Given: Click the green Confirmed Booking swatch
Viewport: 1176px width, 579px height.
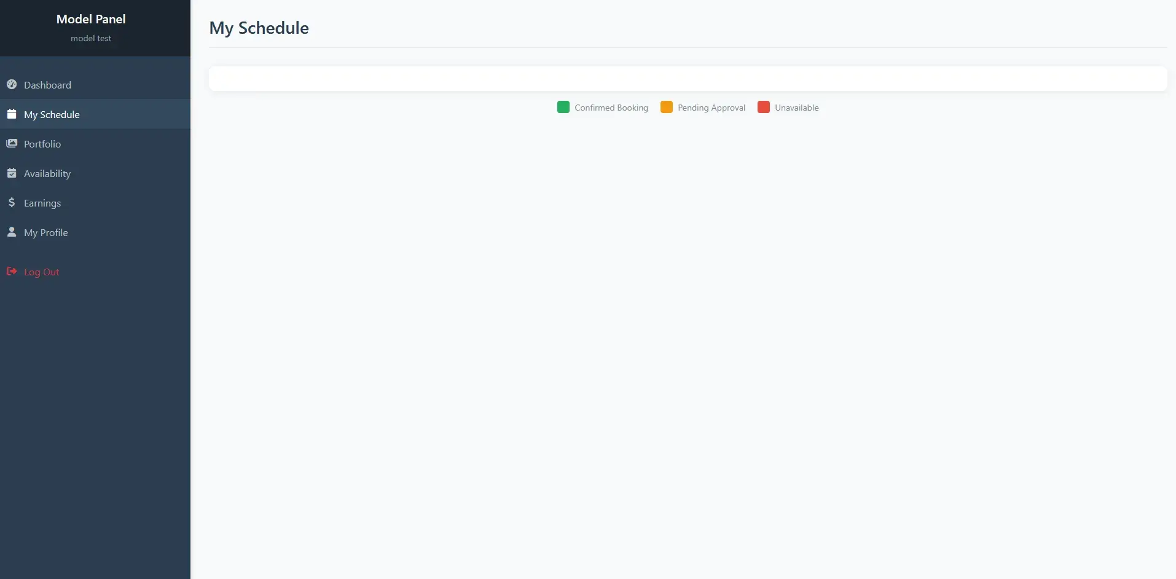Looking at the screenshot, I should click(x=563, y=107).
